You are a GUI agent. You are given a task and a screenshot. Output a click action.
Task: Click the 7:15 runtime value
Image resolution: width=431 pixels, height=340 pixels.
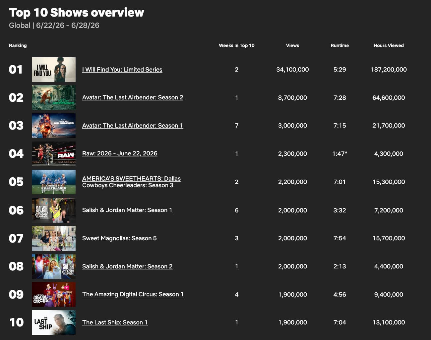339,126
